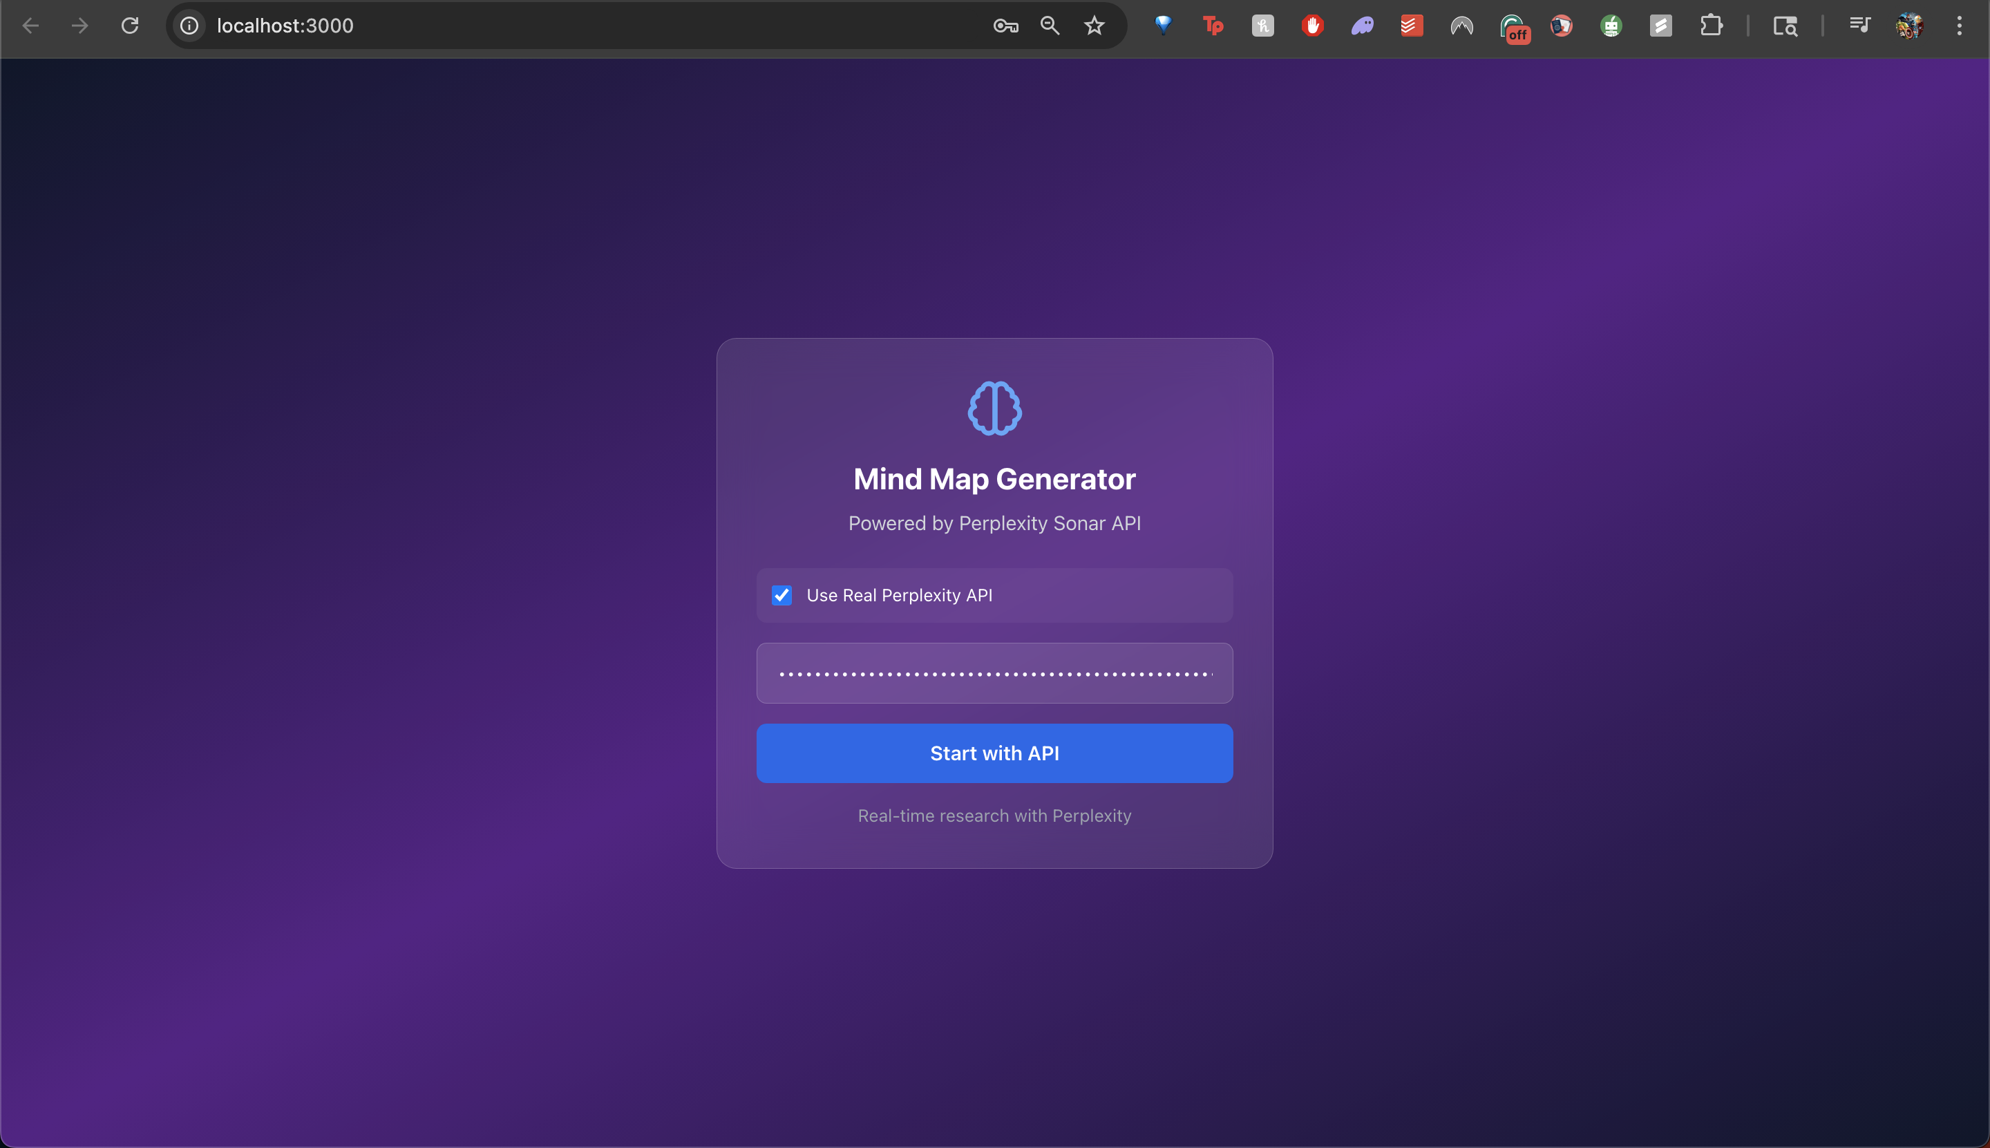View site information for localhost
This screenshot has width=1990, height=1148.
coord(189,26)
